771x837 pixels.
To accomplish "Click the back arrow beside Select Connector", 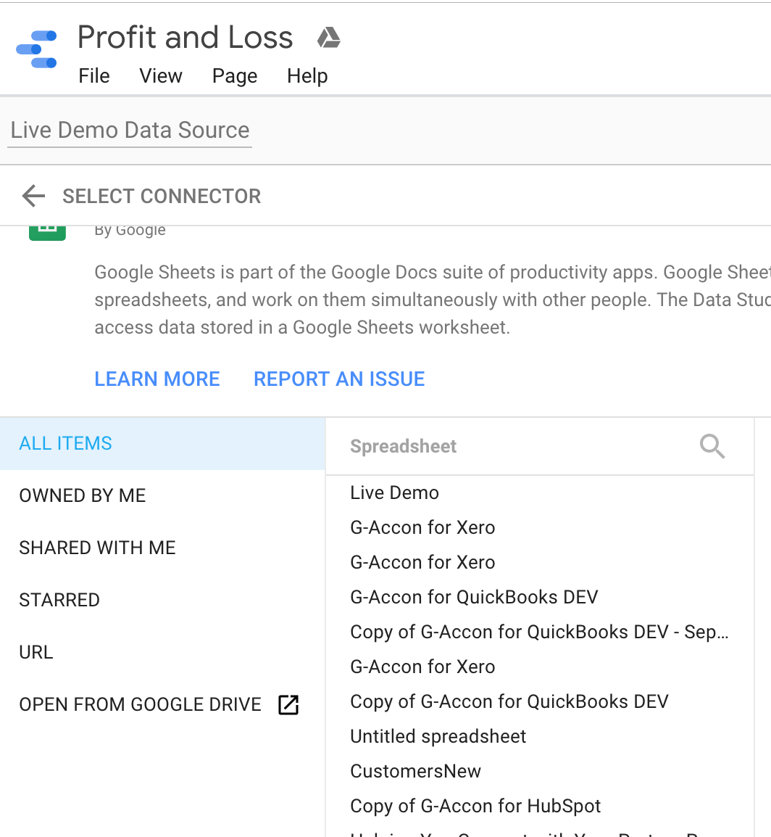I will [x=33, y=196].
